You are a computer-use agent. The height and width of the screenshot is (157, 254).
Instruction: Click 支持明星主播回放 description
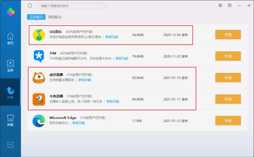click(x=62, y=80)
